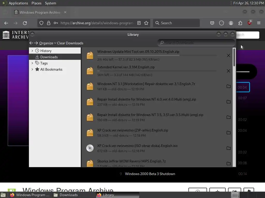Cancel Windows Update Mini Tool download
265x198 pixels.
[x=228, y=55]
